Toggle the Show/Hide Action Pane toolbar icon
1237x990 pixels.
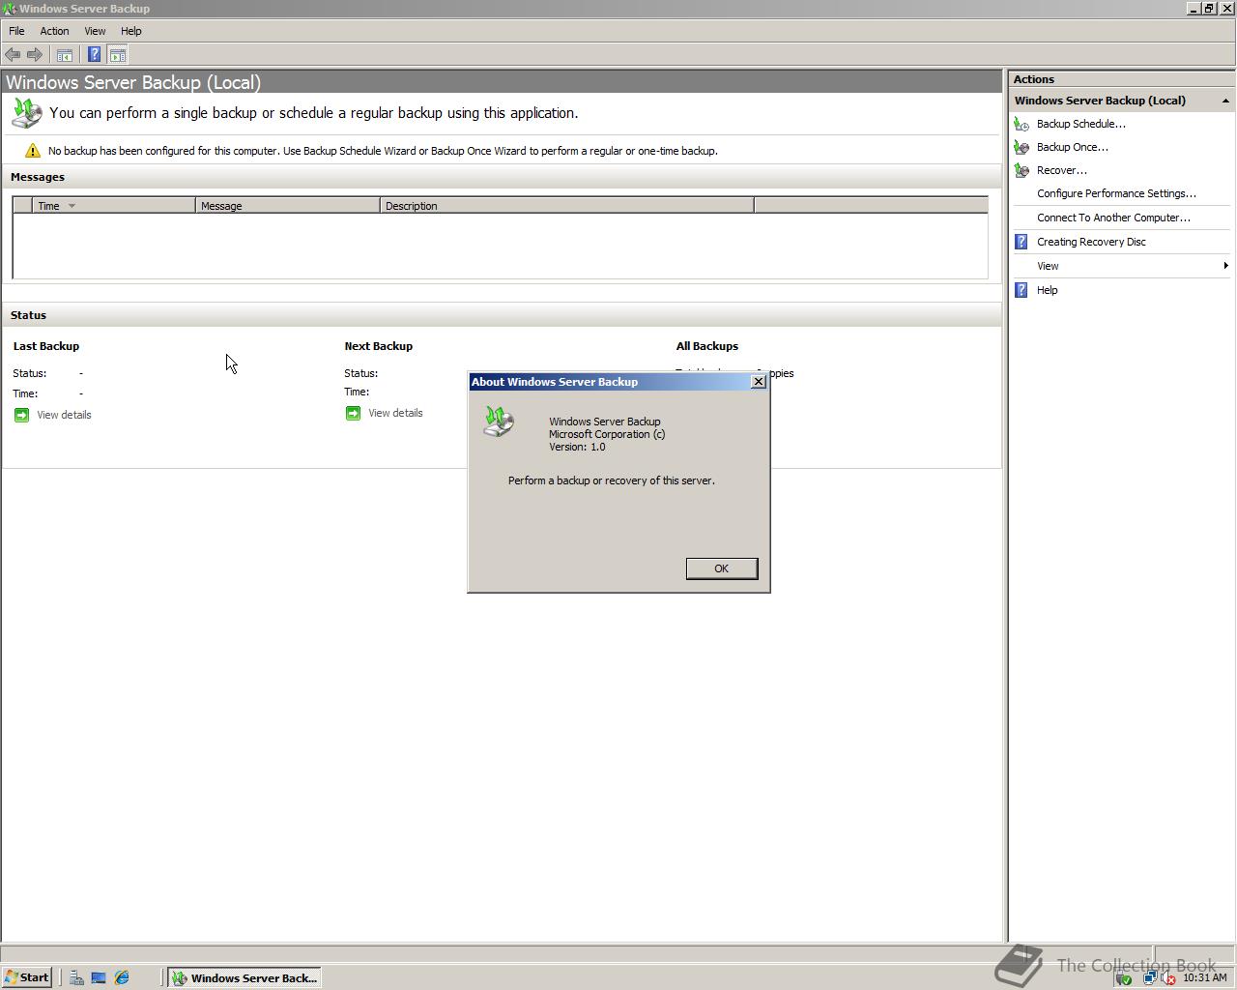pos(117,55)
